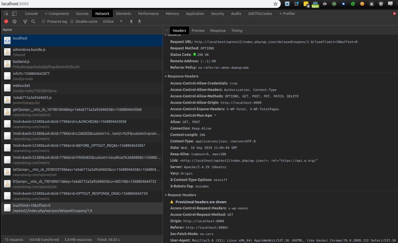Stop recording the network log
The width and height of the screenshot is (398, 243).
point(6,21)
